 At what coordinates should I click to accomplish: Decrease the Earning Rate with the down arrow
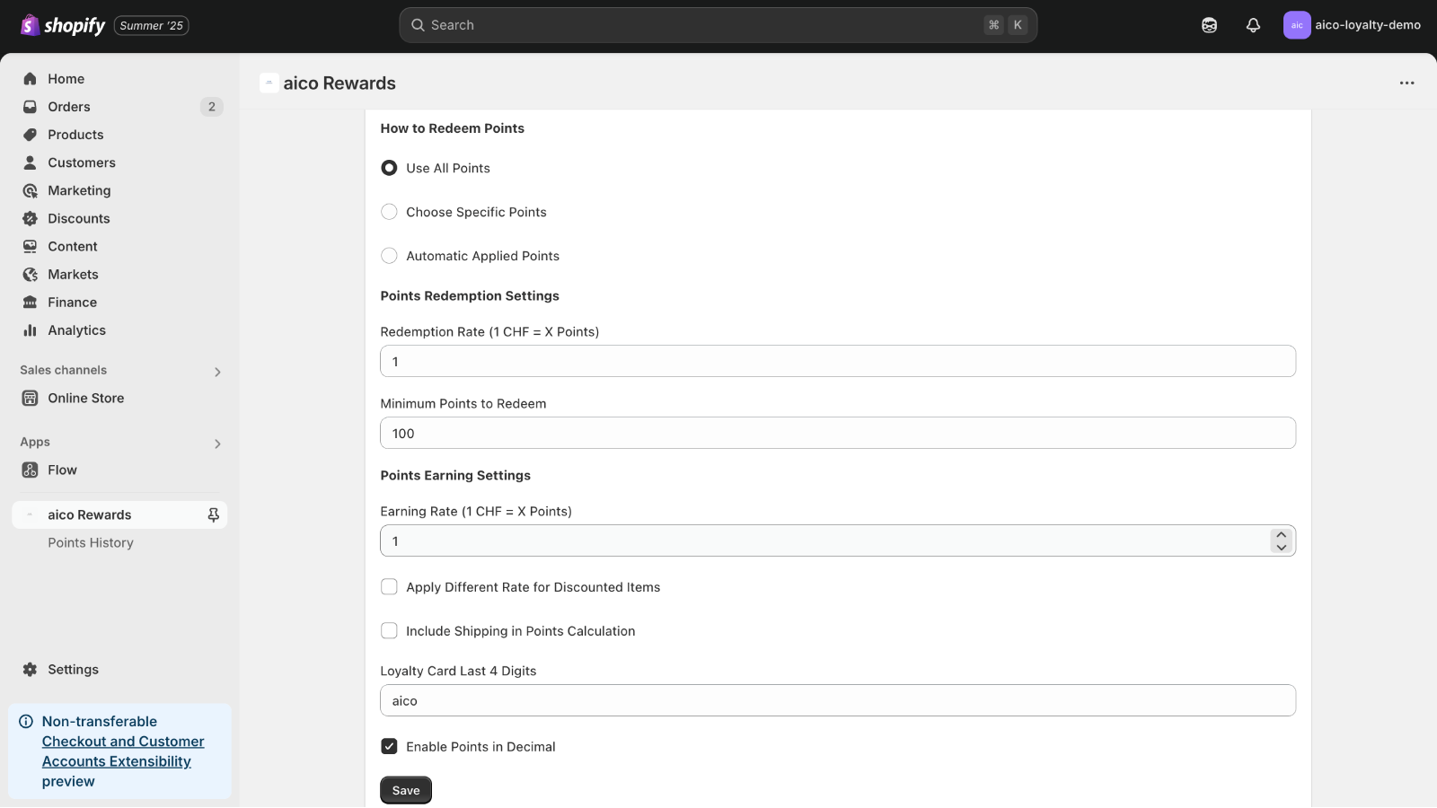(1281, 547)
